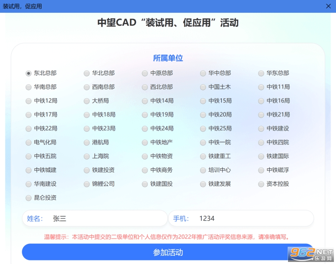This screenshot has width=336, height=264.
Task: Choose 大桥局 option
Action: tap(87, 101)
